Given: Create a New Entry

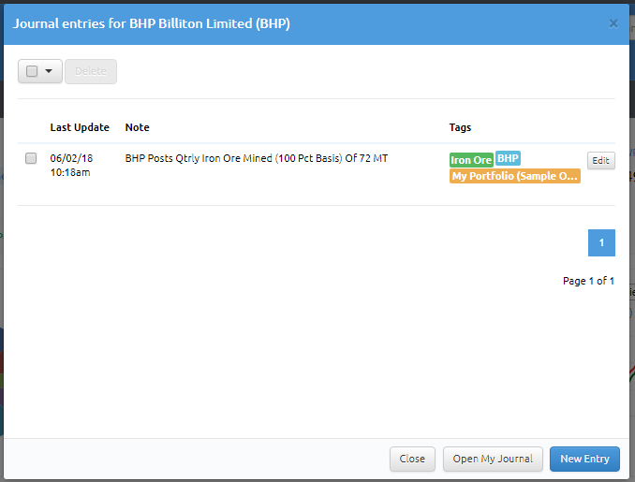Looking at the screenshot, I should coord(584,459).
